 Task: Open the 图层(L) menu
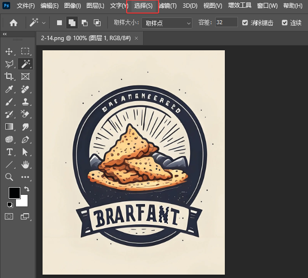(95, 6)
